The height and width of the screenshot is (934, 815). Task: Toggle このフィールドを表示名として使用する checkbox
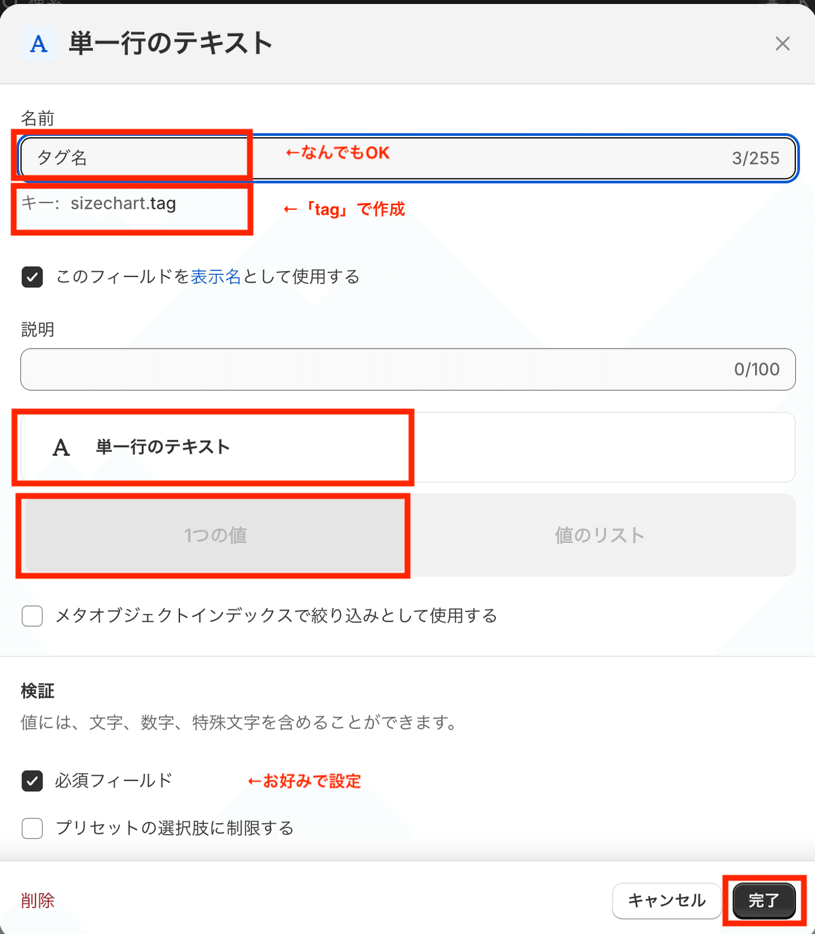click(x=32, y=277)
